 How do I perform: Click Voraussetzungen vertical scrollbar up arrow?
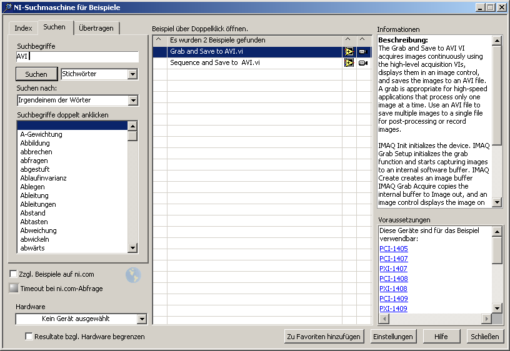click(497, 232)
